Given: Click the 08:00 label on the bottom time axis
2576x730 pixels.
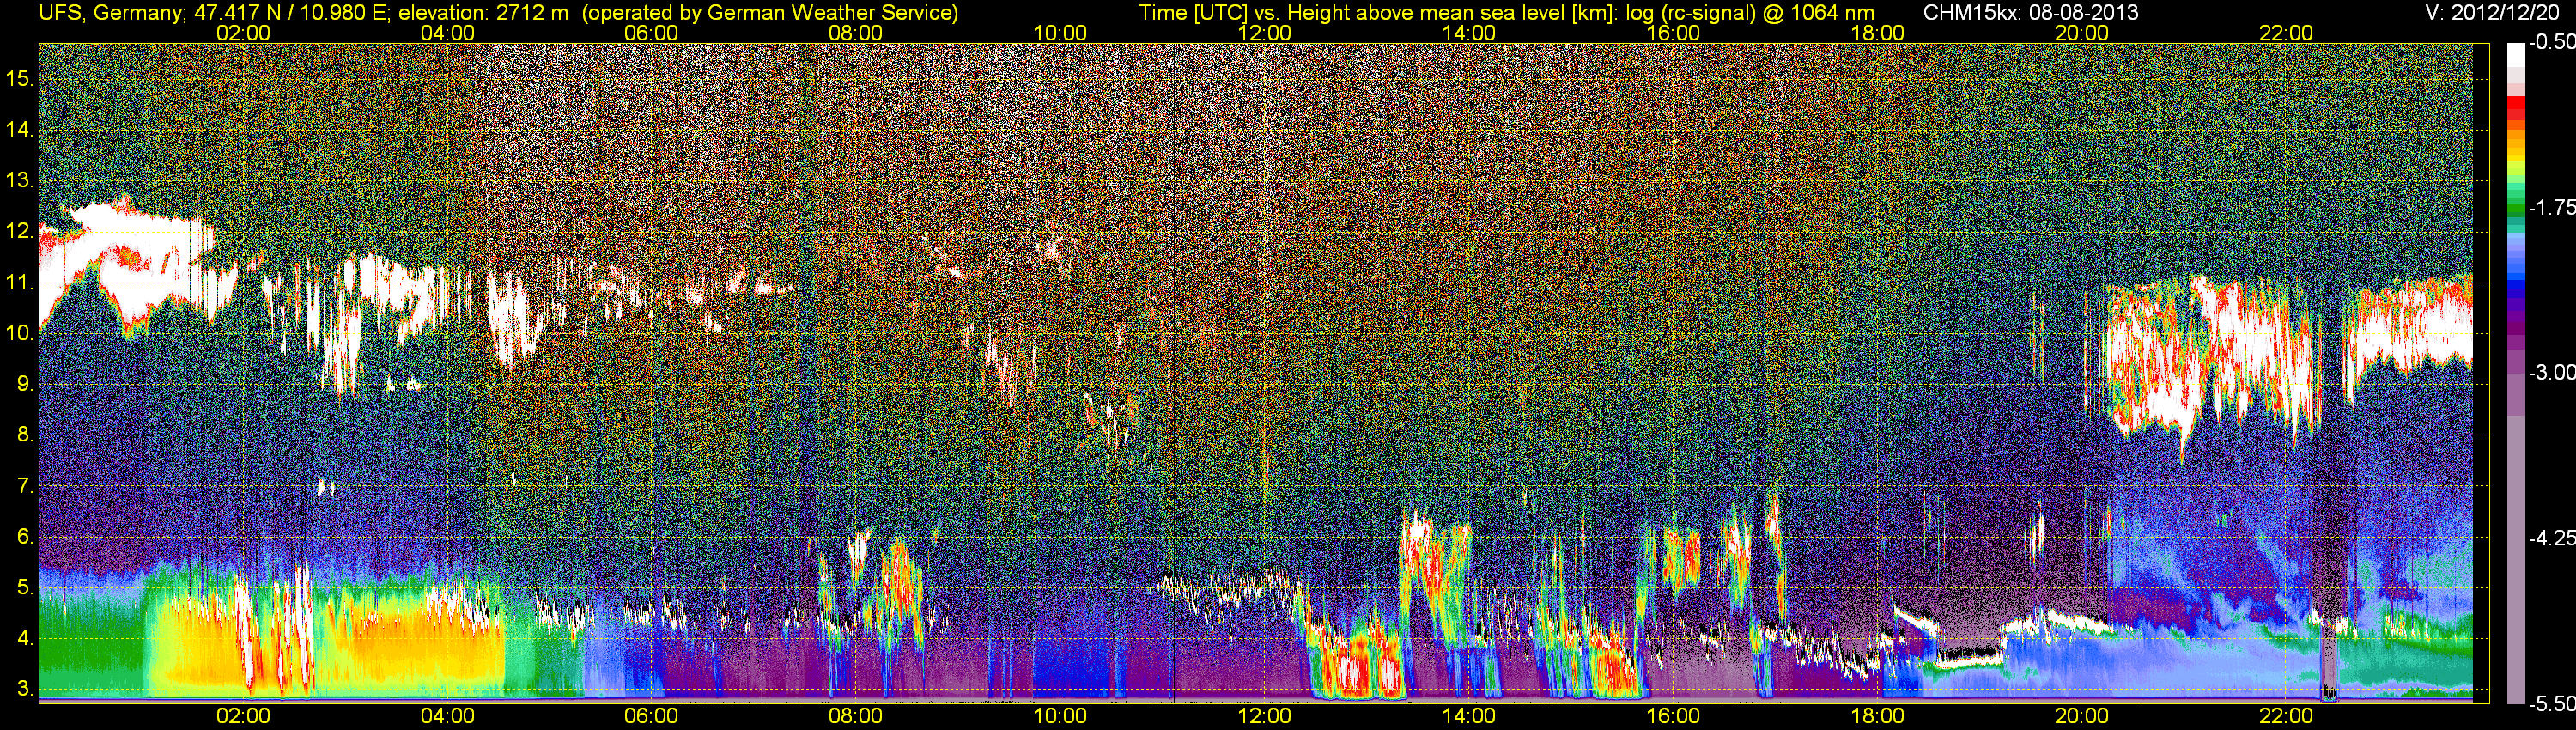Looking at the screenshot, I should pos(856,716).
